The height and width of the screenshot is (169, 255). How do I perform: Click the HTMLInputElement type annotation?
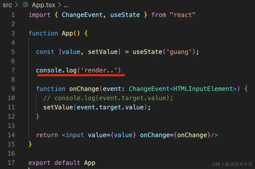point(203,89)
